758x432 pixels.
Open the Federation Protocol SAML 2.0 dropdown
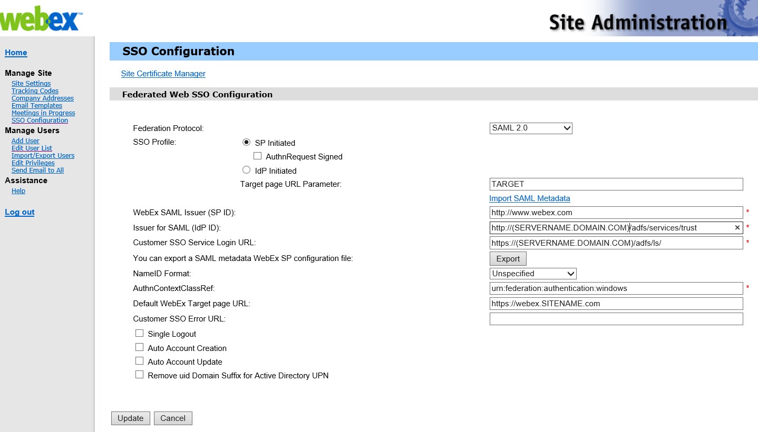(x=531, y=128)
